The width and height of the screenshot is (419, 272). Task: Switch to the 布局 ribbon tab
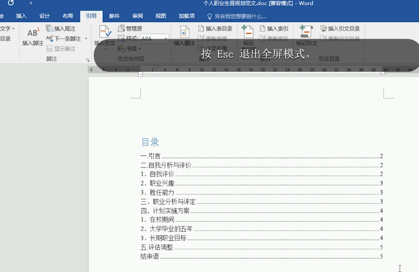click(x=68, y=16)
